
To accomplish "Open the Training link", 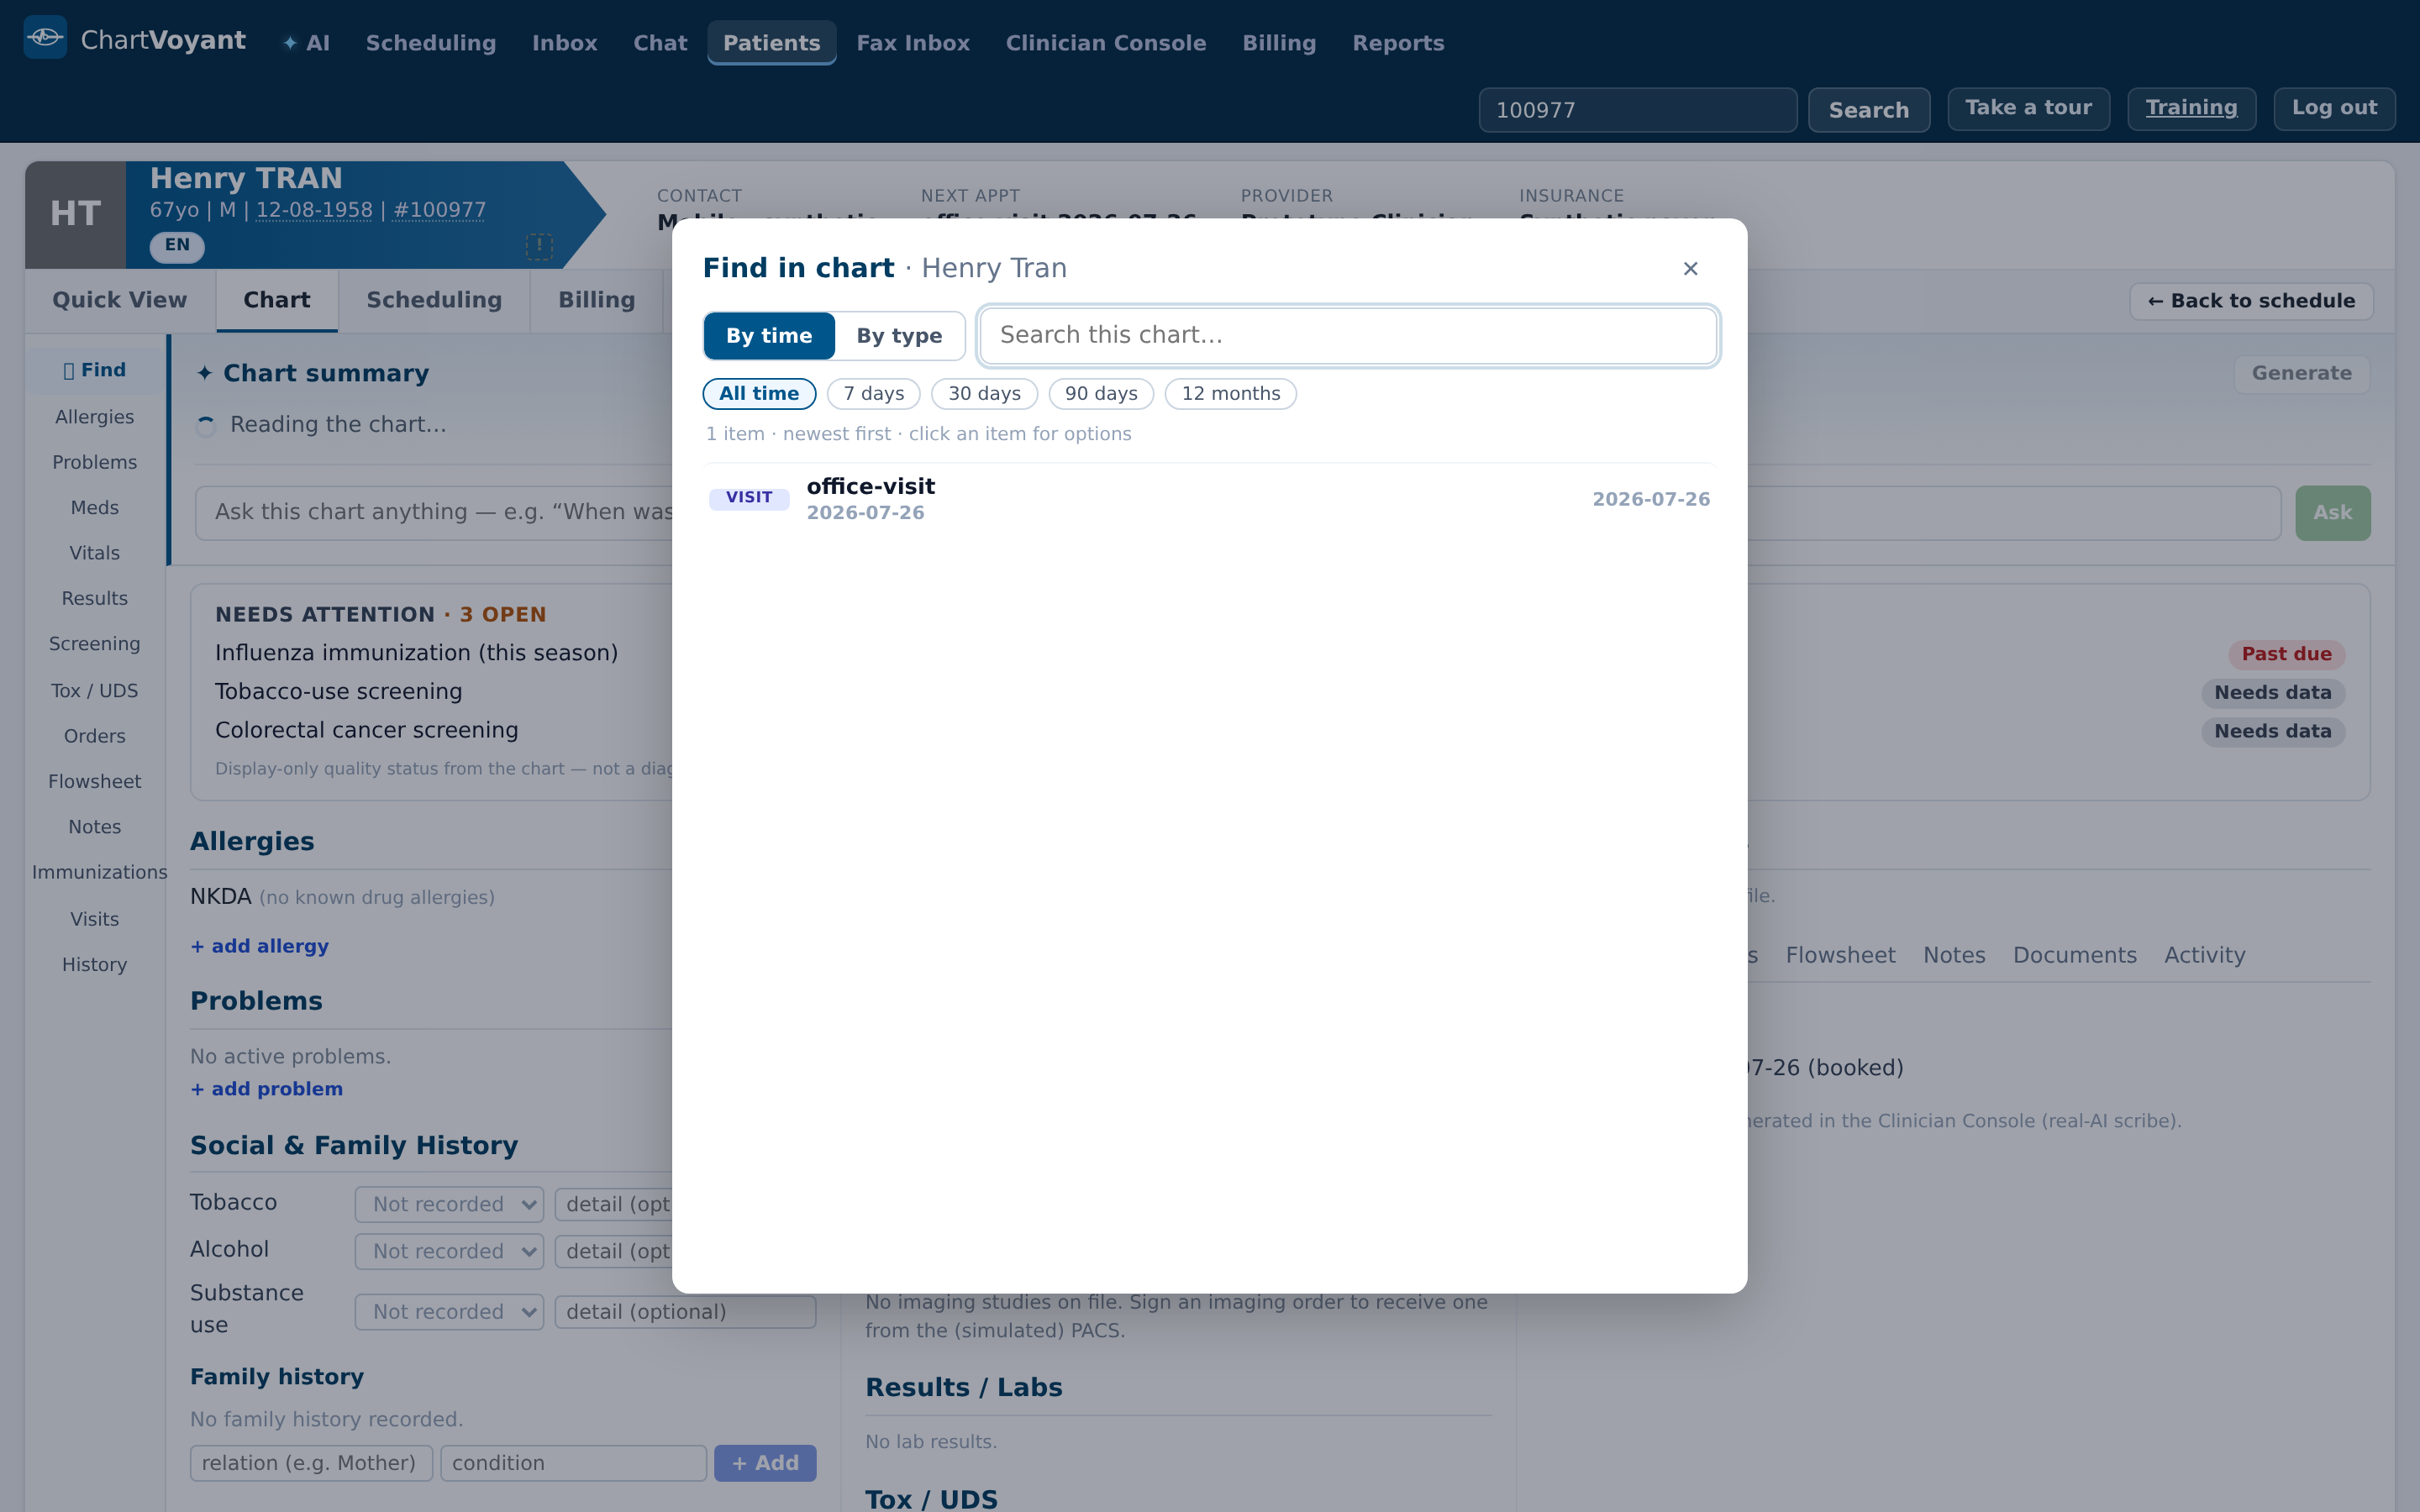I will click(2191, 108).
